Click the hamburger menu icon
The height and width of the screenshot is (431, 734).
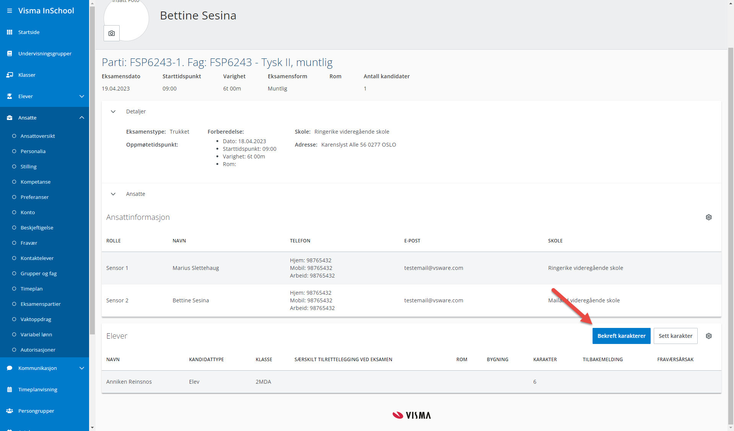[x=10, y=11]
